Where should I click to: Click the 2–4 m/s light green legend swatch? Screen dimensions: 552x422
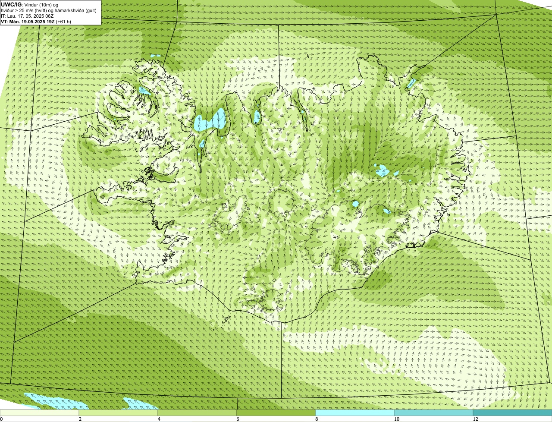point(119,413)
